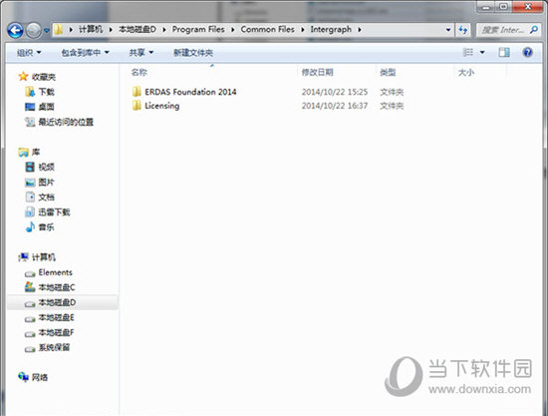The height and width of the screenshot is (416, 548).
Task: Select 收藏夹 in the navigation pane
Action: (x=44, y=77)
